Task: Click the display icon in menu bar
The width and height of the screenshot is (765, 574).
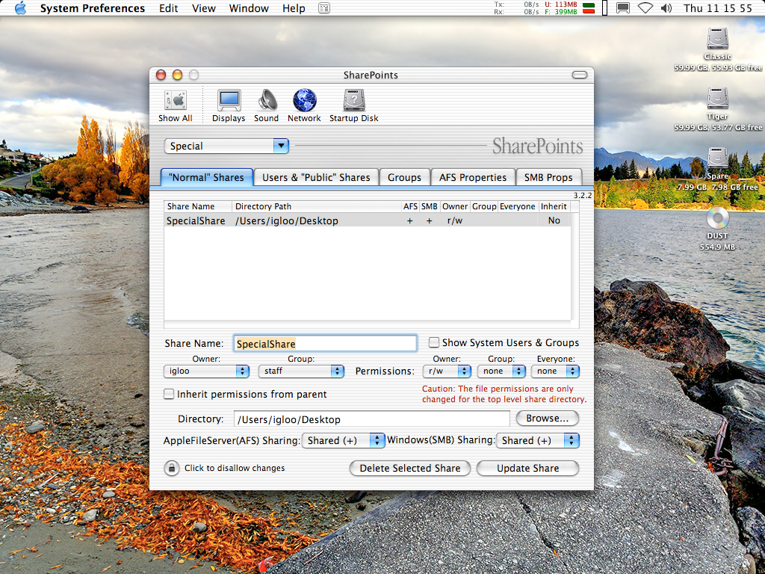Action: [x=623, y=8]
